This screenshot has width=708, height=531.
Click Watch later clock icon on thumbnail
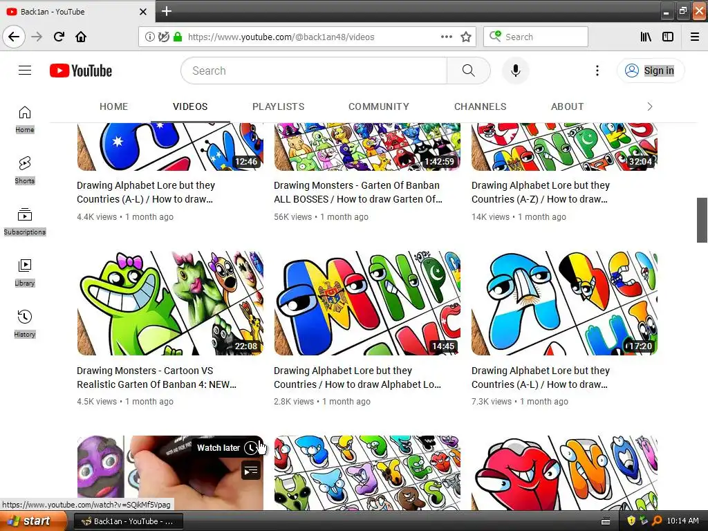(251, 448)
